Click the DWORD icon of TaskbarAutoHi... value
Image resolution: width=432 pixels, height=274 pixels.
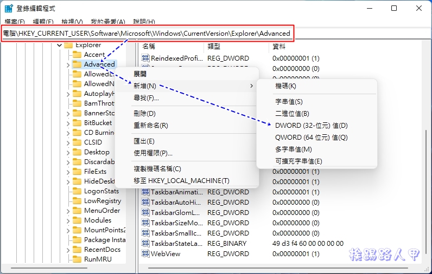tap(145, 203)
